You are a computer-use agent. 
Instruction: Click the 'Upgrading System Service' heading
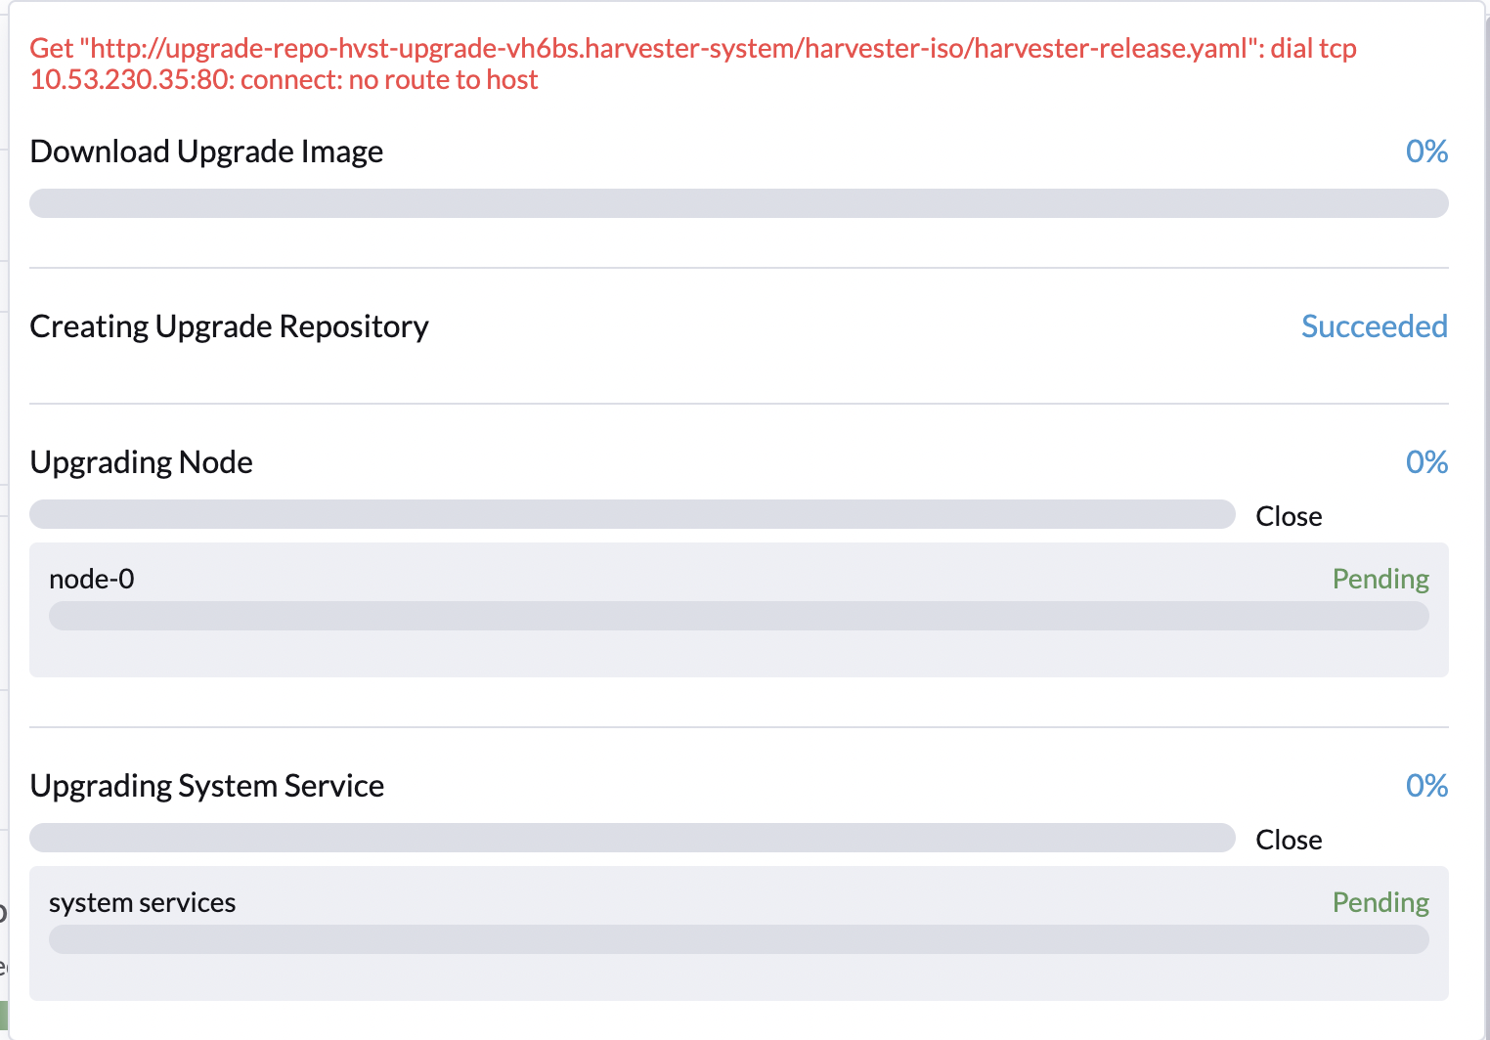point(207,786)
